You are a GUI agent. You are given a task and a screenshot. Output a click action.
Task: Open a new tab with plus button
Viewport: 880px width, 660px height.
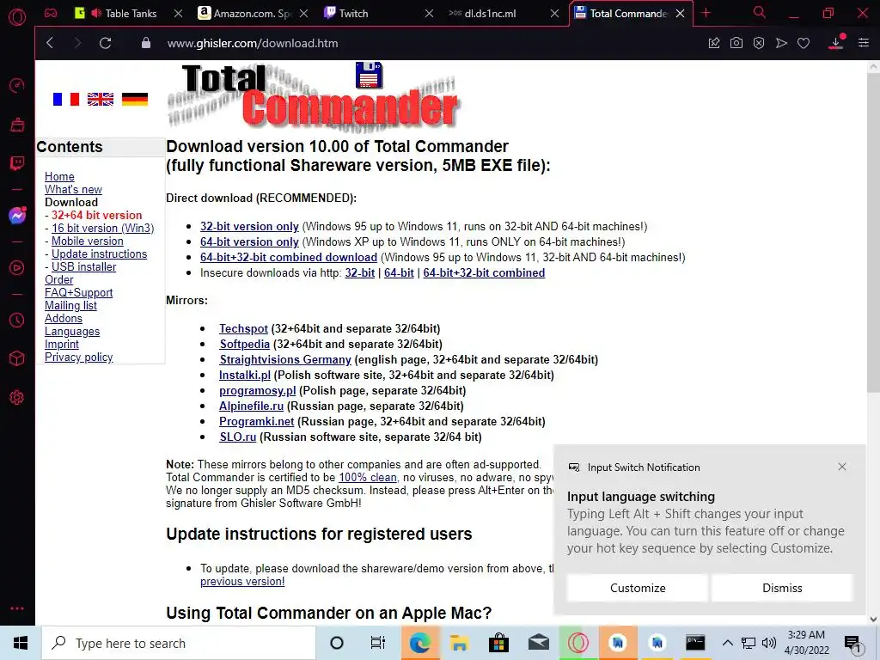coord(706,13)
